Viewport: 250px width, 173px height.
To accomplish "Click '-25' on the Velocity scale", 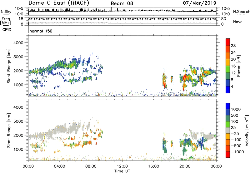I will (x=235, y=133).
